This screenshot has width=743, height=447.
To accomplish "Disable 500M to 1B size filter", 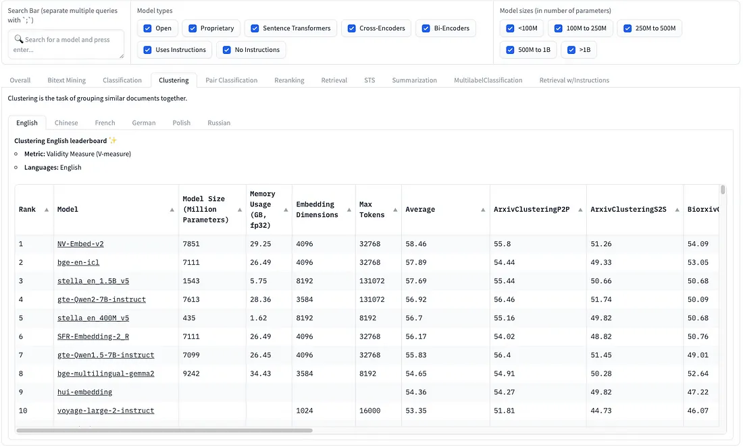I will pos(511,50).
